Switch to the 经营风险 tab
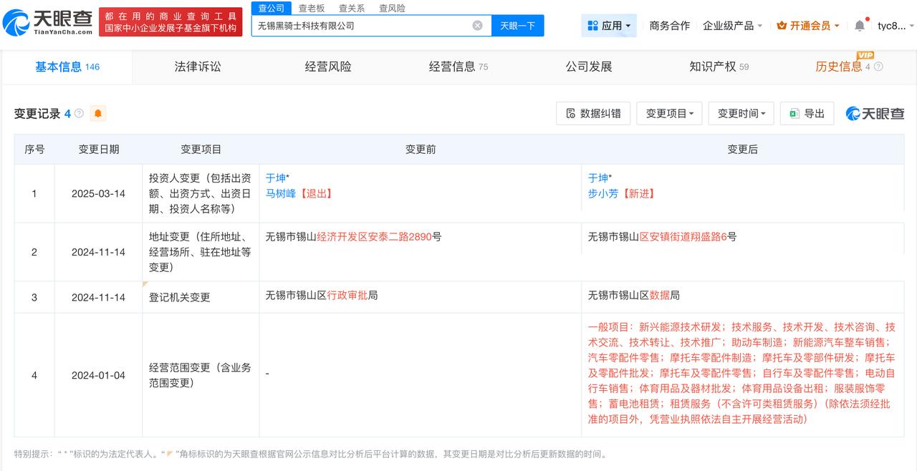917x471 pixels. tap(328, 67)
